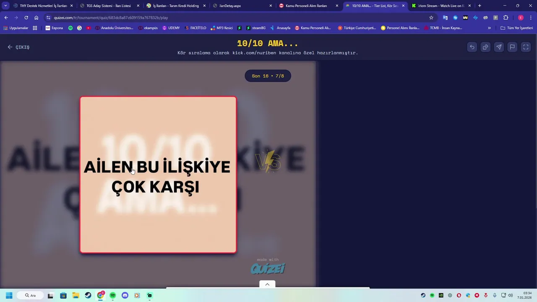Click the taskbar Ara search box
Image resolution: width=537 pixels, height=302 pixels.
pyautogui.click(x=31, y=295)
